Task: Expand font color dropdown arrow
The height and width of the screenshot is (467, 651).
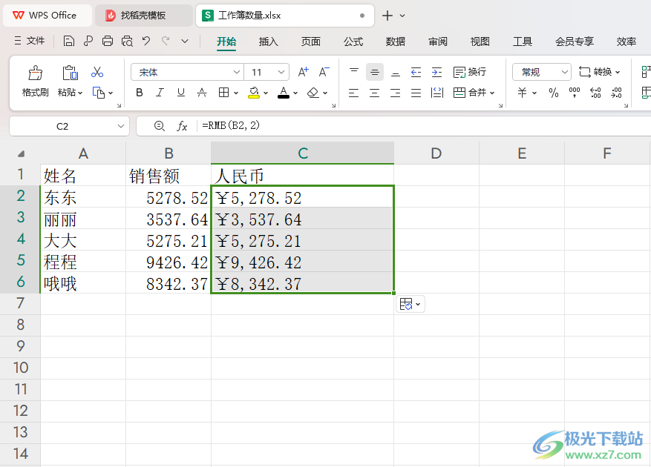Action: [x=295, y=93]
